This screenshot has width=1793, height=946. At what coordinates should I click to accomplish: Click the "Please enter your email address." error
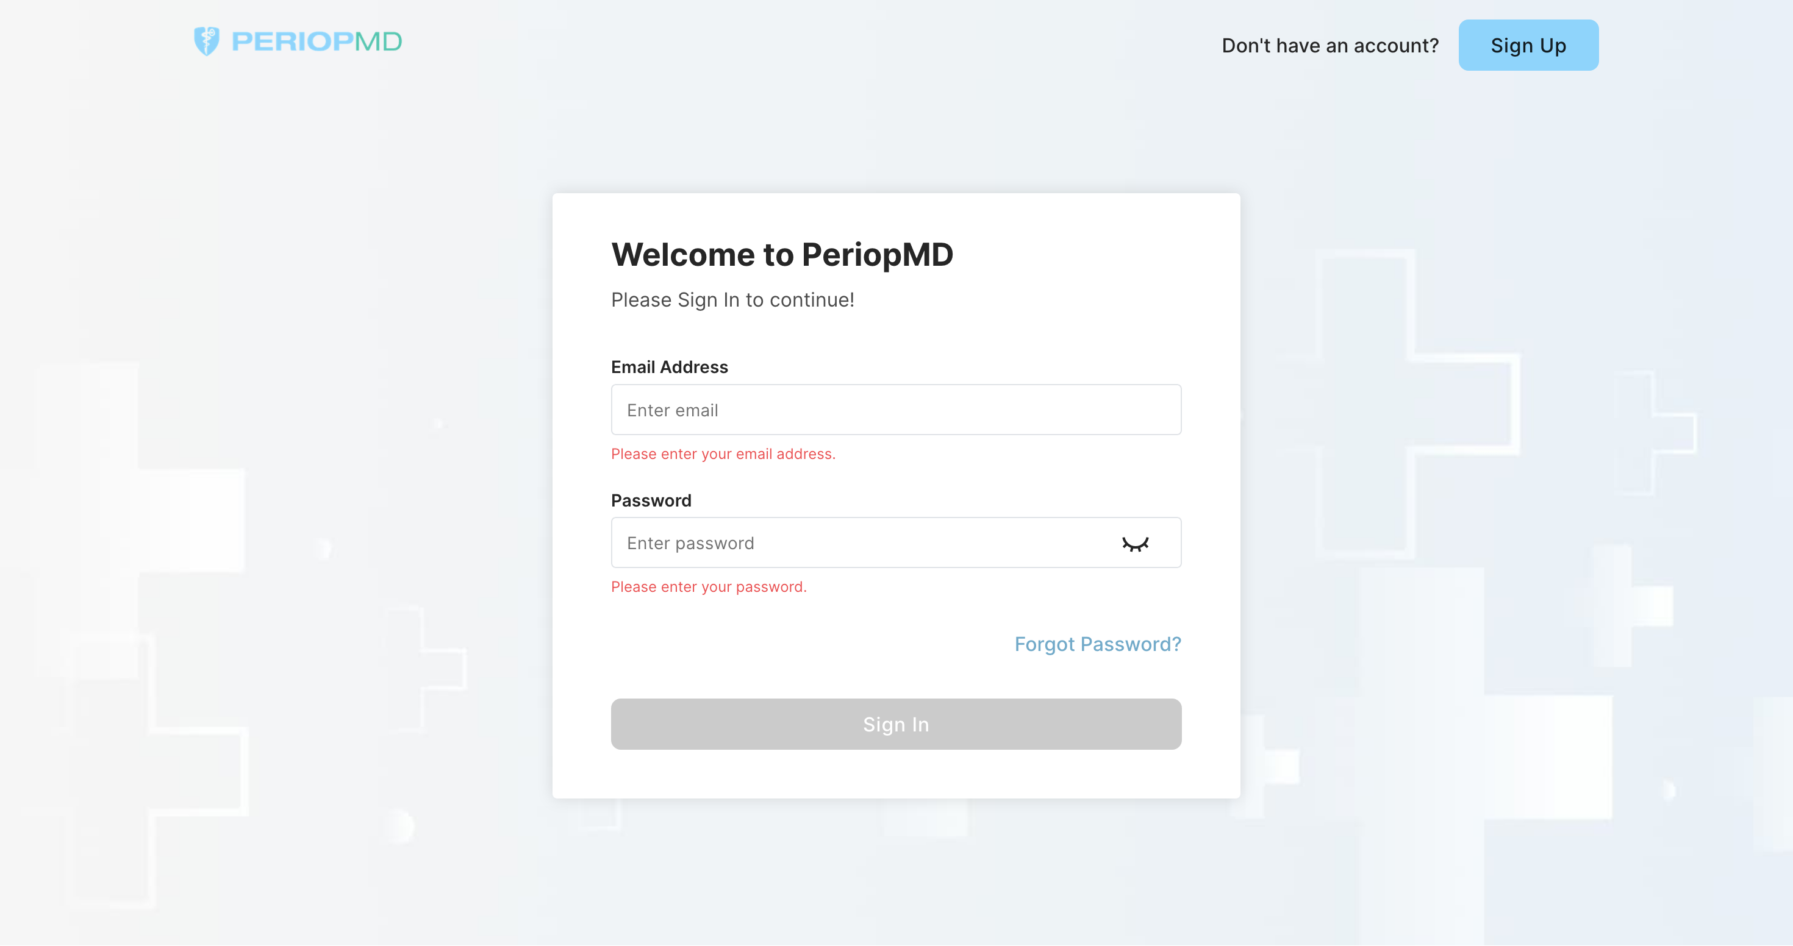point(723,453)
